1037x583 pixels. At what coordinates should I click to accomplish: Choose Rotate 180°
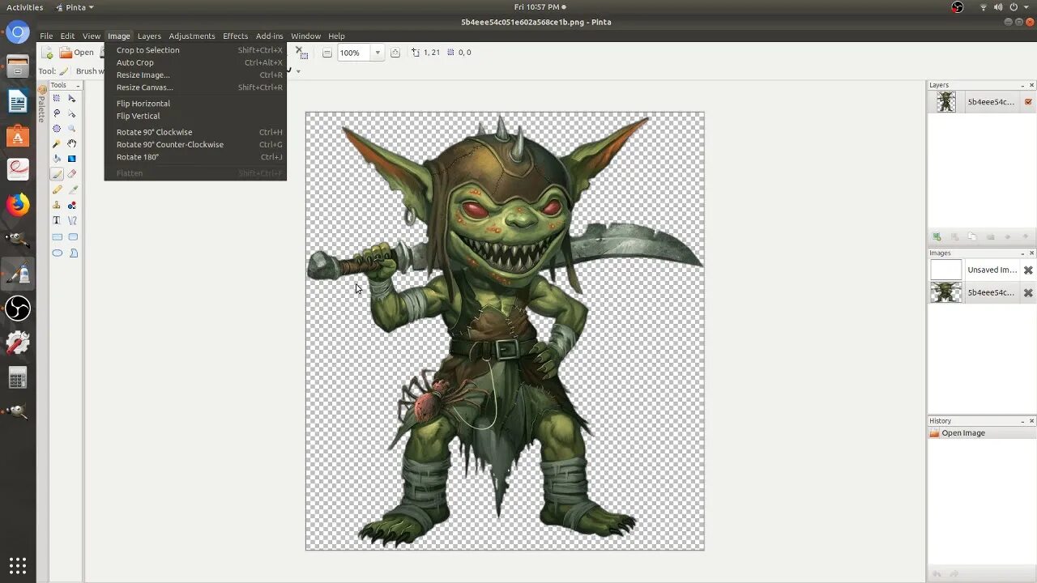(195, 157)
